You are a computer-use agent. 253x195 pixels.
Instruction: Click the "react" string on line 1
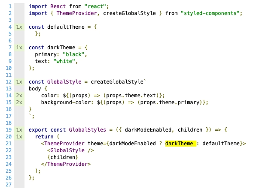95,6
